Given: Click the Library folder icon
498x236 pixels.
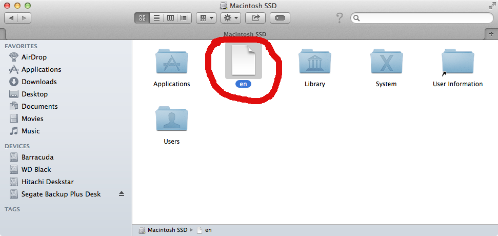Looking at the screenshot, I should pos(315,61).
